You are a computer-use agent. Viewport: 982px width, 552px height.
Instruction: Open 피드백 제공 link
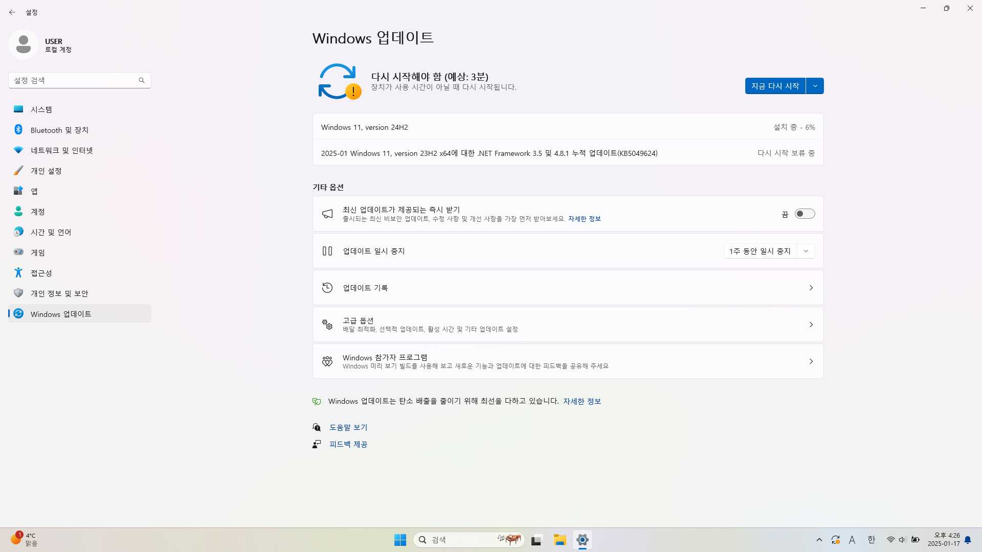coord(348,444)
